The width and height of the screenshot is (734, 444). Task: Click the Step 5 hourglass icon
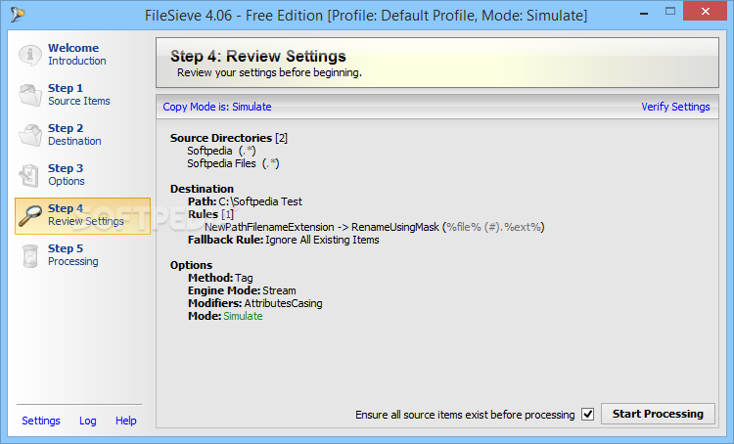click(x=30, y=256)
